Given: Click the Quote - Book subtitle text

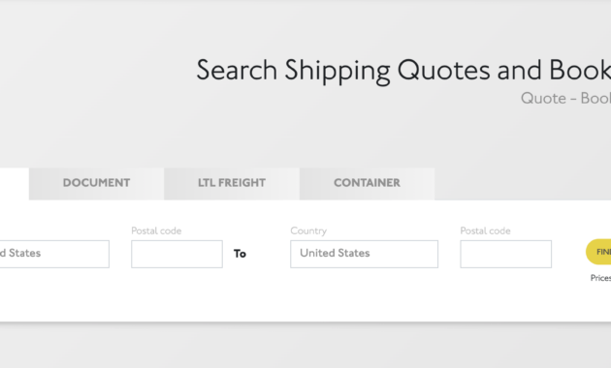Looking at the screenshot, I should (565, 98).
